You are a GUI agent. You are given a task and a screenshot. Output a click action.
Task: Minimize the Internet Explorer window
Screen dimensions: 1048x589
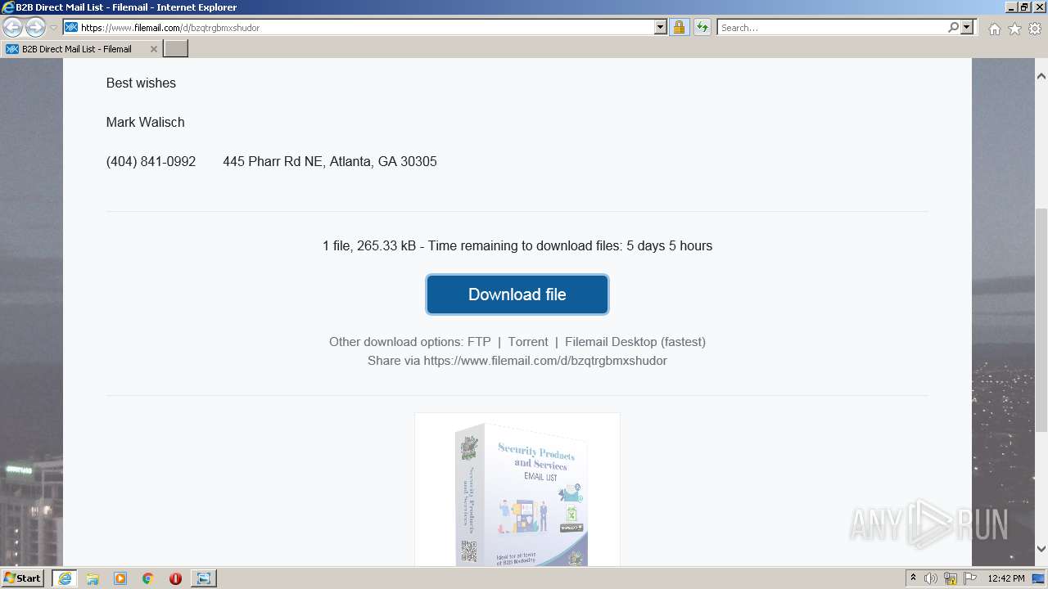tap(1010, 7)
